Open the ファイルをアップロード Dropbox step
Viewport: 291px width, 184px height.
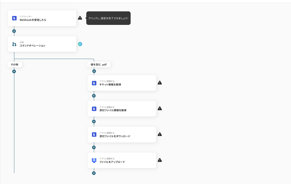click(122, 160)
